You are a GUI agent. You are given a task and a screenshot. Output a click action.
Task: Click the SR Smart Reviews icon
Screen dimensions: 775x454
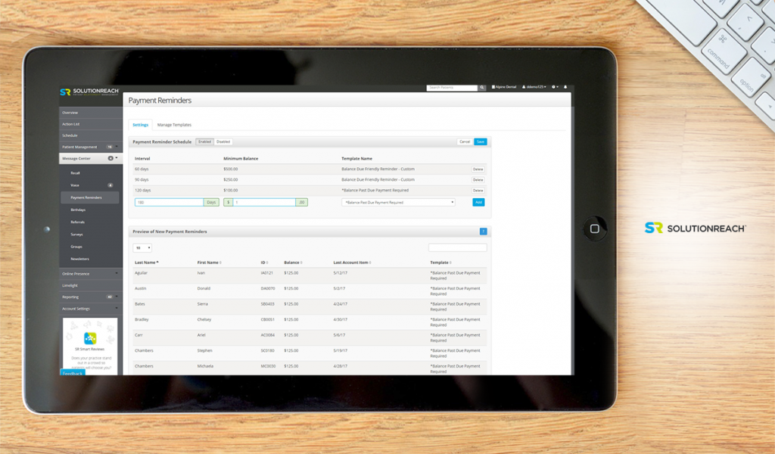pos(90,337)
